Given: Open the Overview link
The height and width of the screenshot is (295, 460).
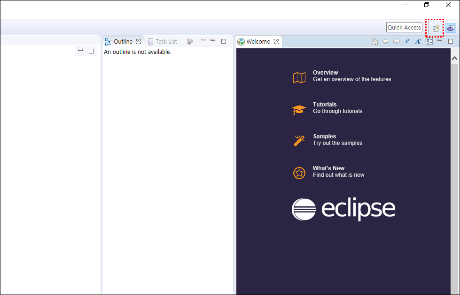Looking at the screenshot, I should [325, 73].
